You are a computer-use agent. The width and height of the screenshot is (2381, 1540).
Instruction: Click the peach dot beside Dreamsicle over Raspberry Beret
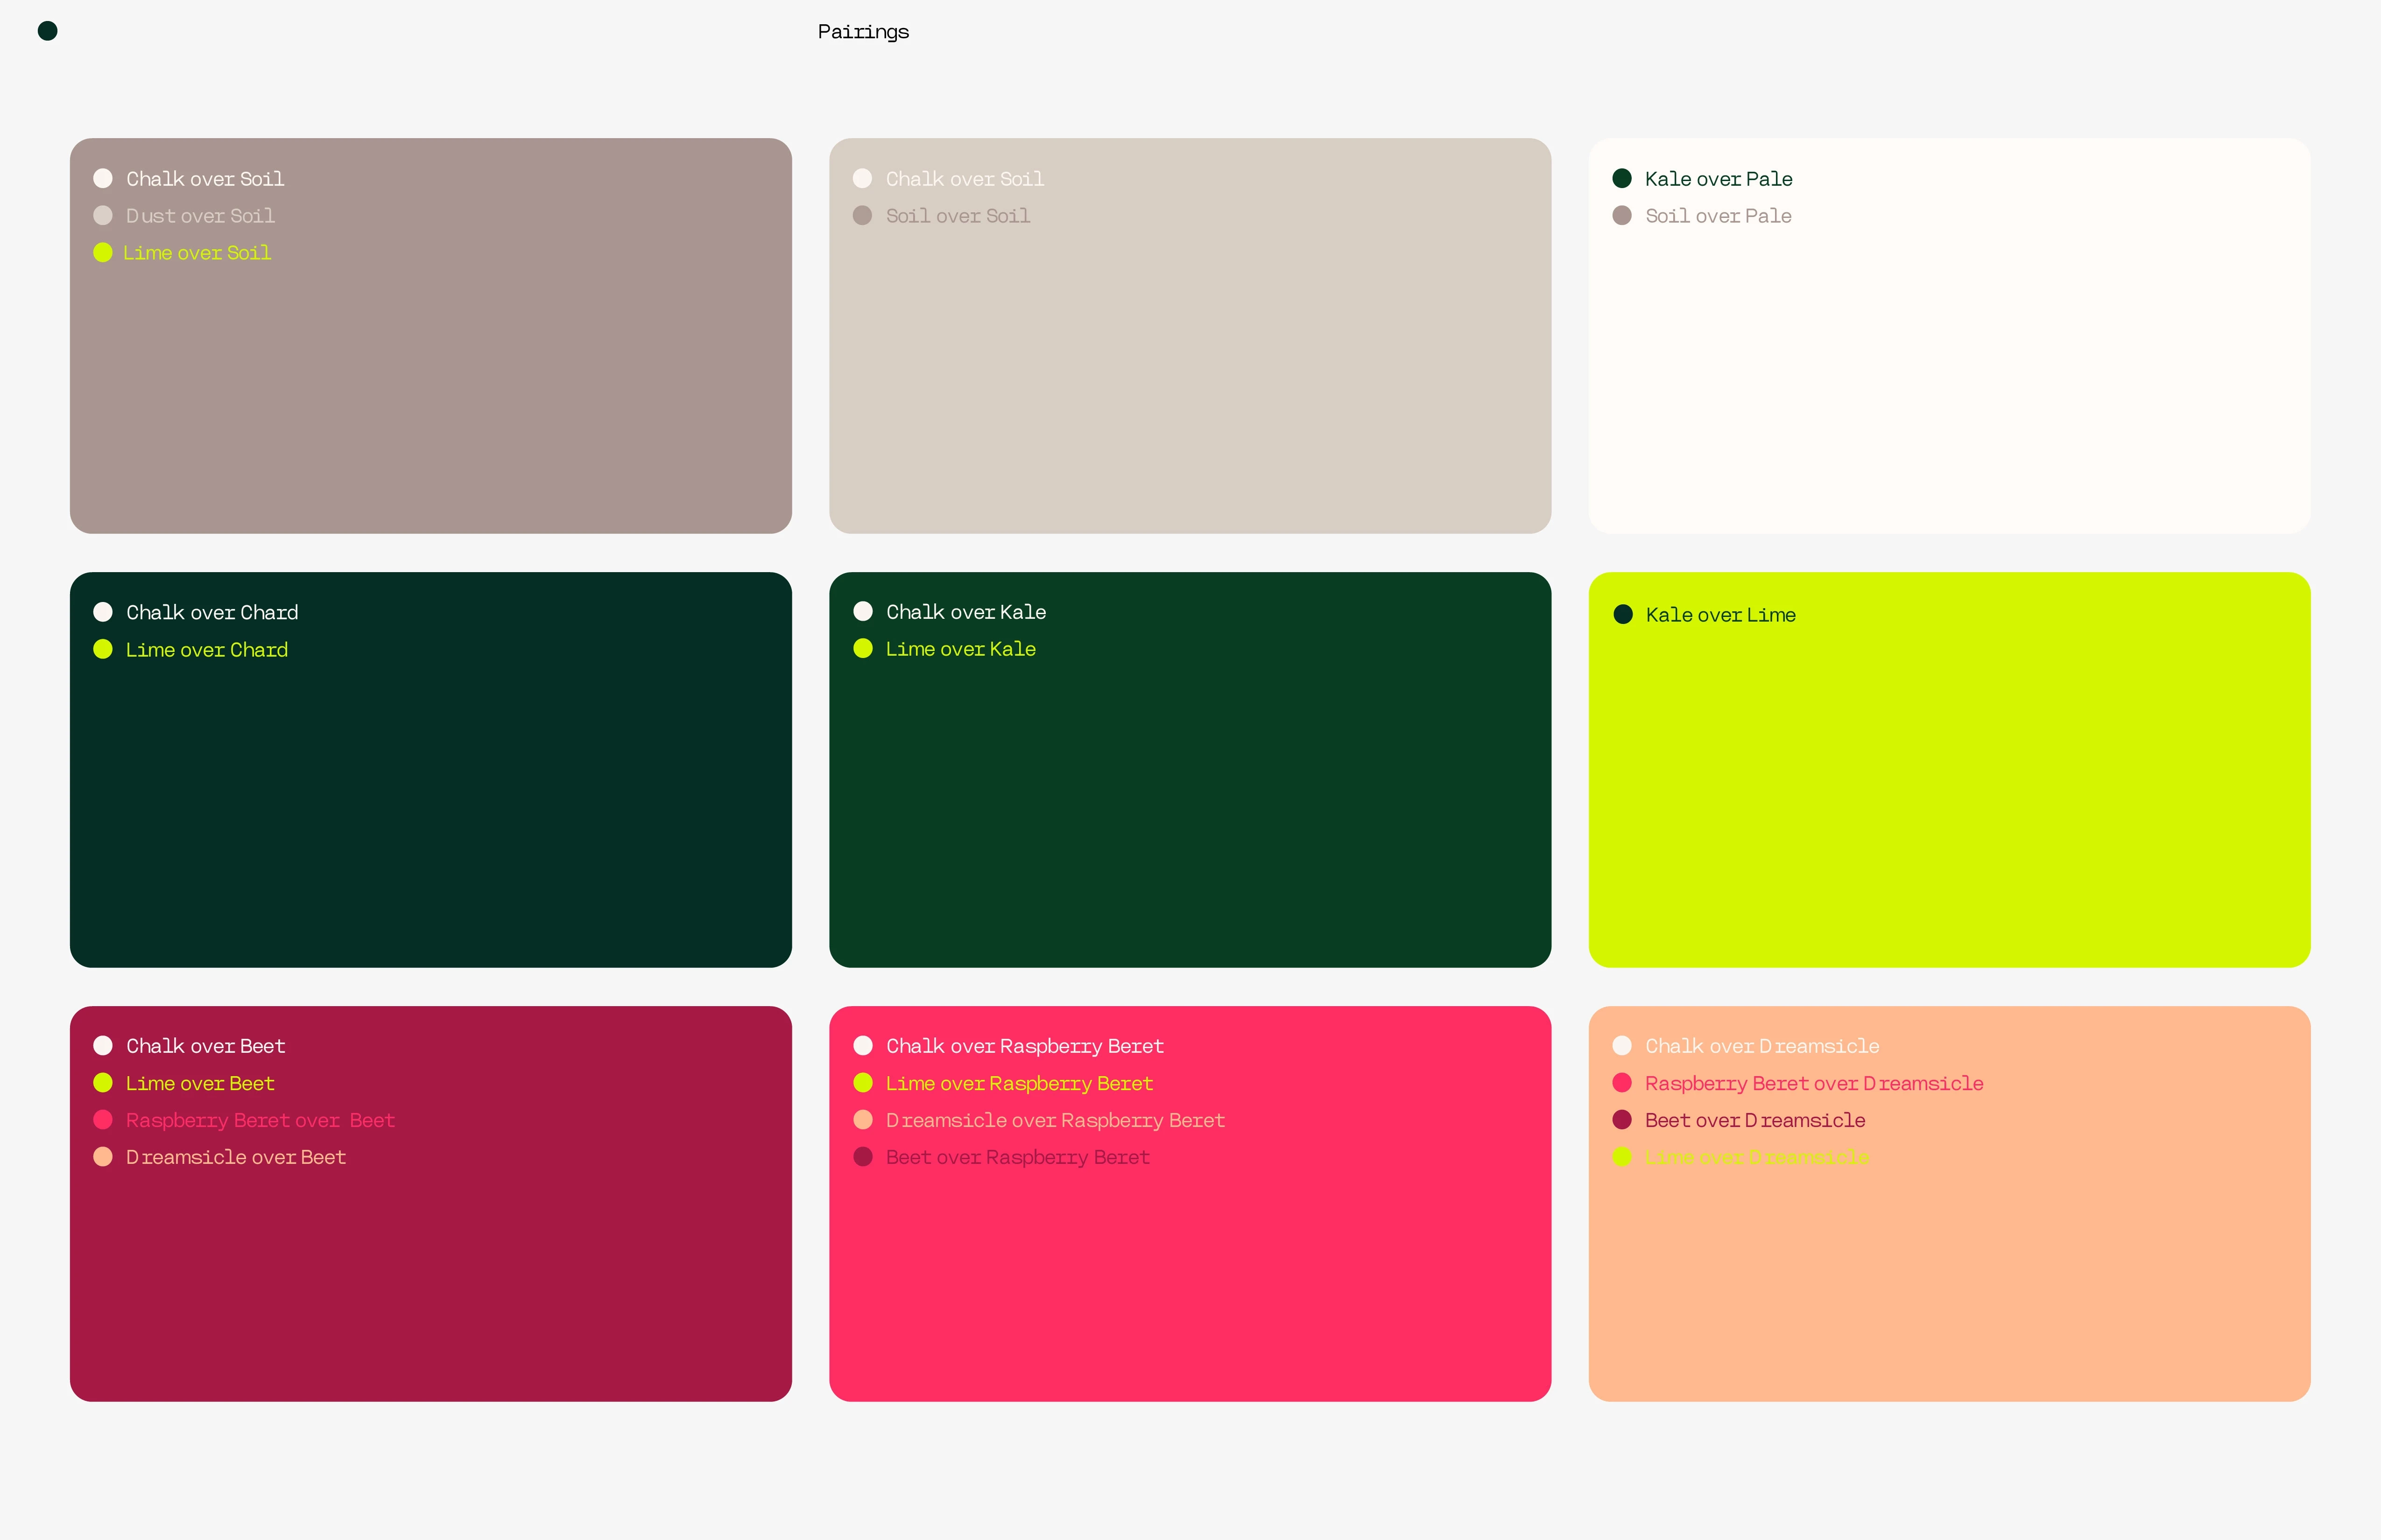tap(862, 1120)
